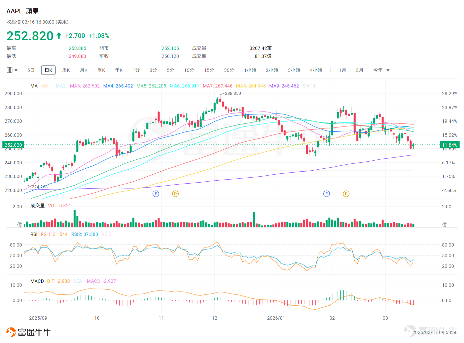Click the MA indicator label
The height and width of the screenshot is (343, 464).
click(34, 86)
